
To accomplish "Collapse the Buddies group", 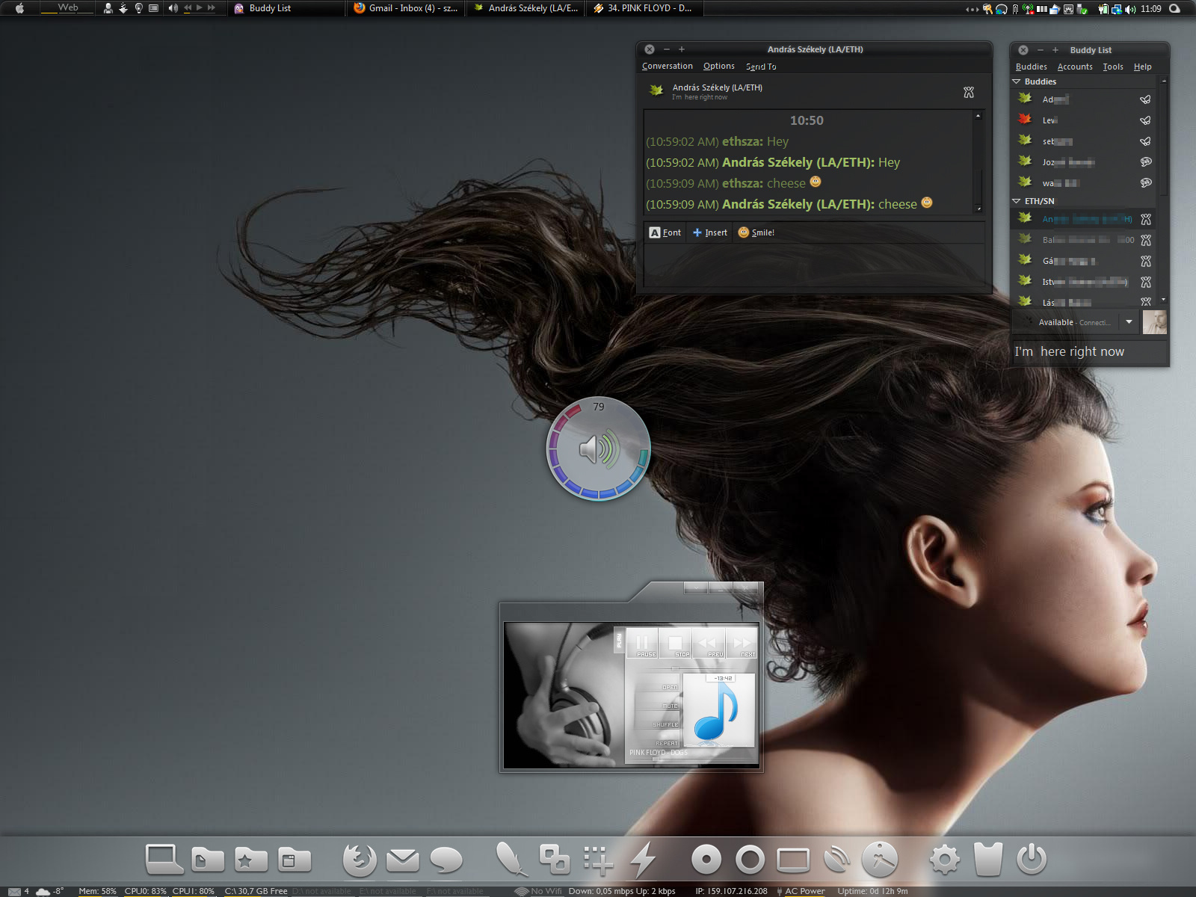I will click(x=1017, y=81).
